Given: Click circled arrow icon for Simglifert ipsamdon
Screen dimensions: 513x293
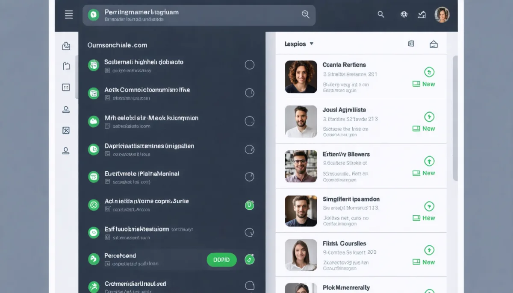Looking at the screenshot, I should tap(429, 206).
